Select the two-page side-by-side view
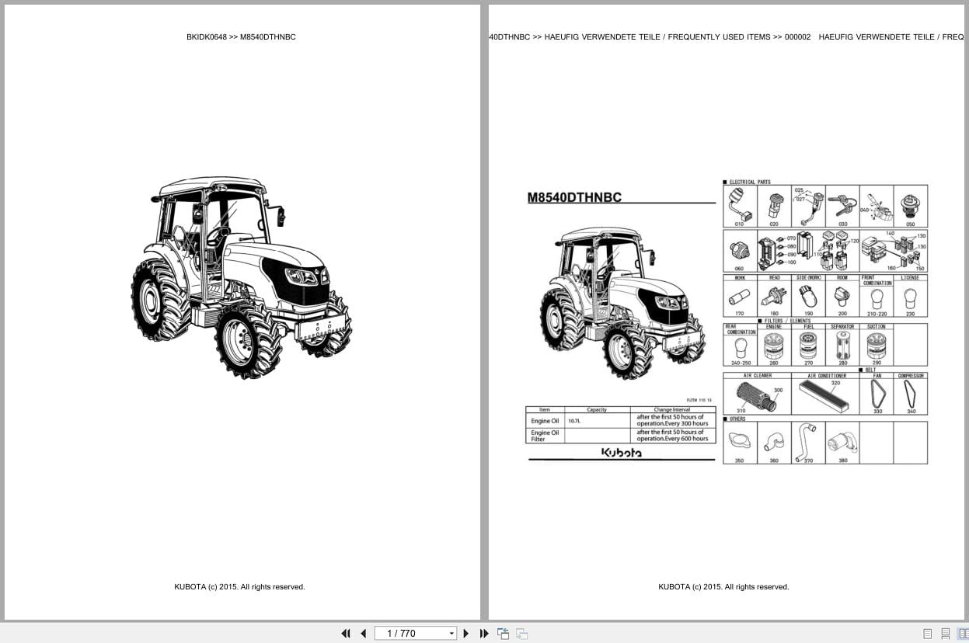This screenshot has width=969, height=643. [x=962, y=634]
